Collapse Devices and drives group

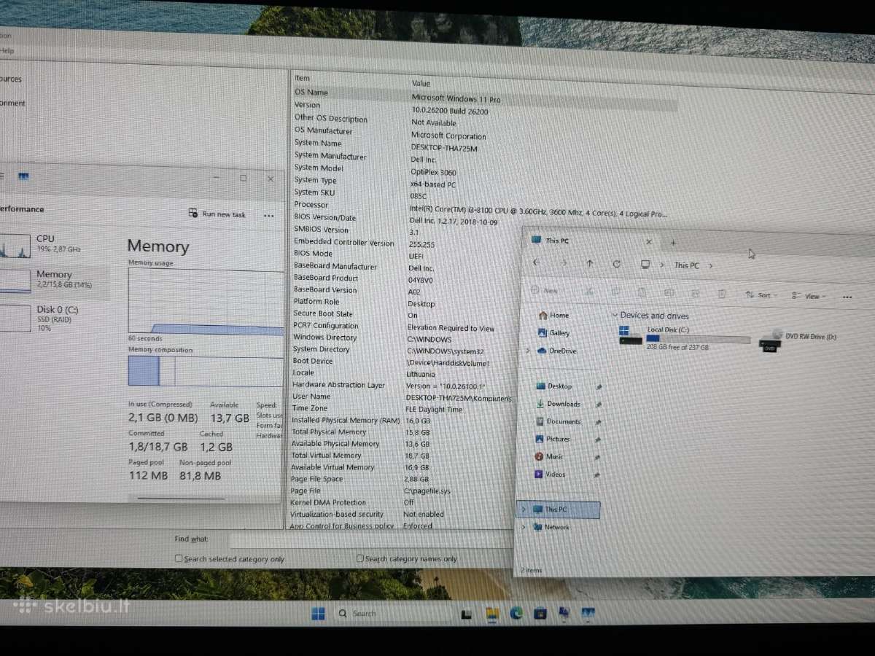click(615, 315)
